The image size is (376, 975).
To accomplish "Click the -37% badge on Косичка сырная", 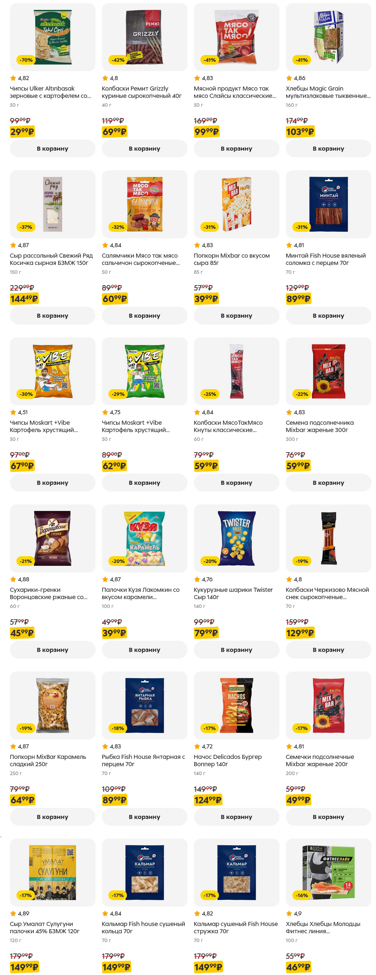I will [x=26, y=227].
